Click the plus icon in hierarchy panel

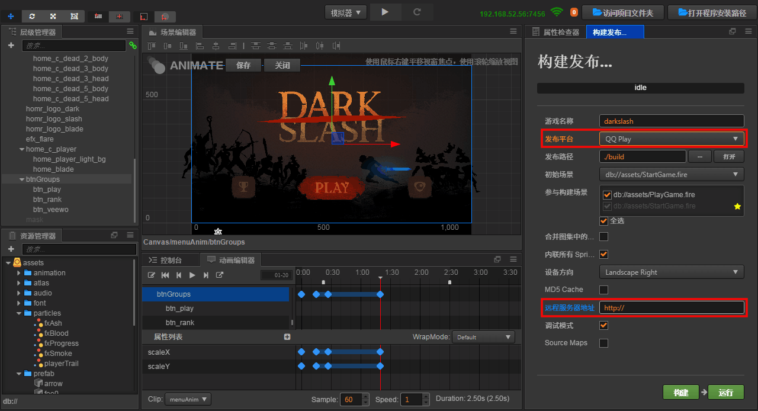click(11, 46)
